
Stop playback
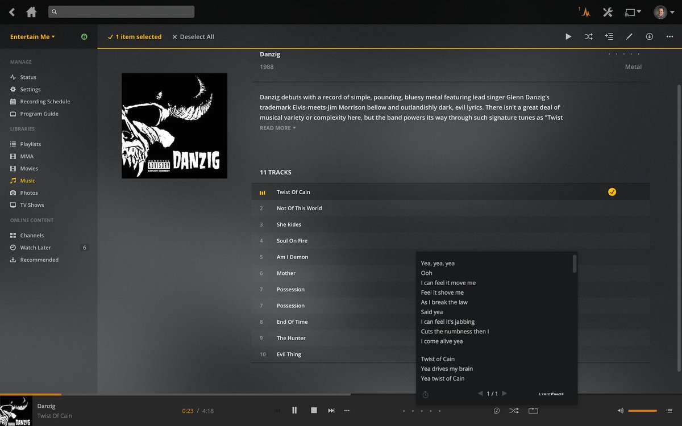[x=313, y=410]
